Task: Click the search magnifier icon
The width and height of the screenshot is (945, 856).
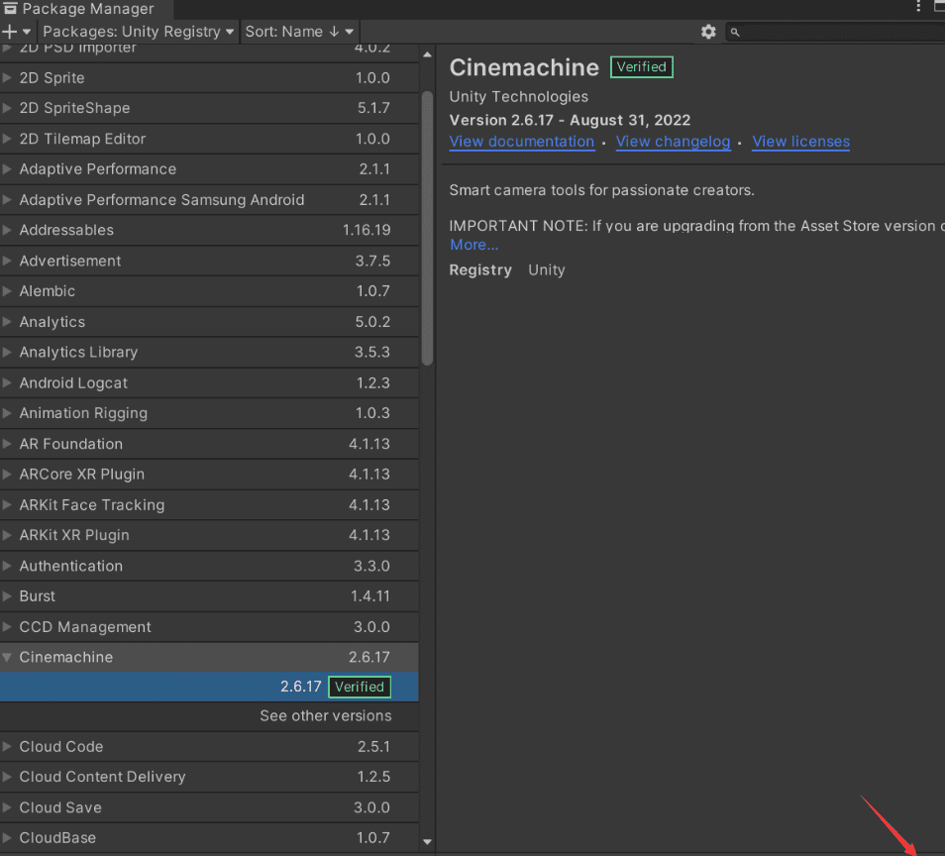Action: pyautogui.click(x=735, y=33)
